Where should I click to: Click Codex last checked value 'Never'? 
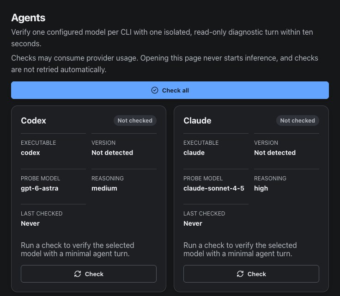point(30,223)
